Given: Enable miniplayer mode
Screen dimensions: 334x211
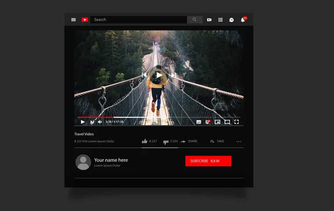Looking at the screenshot, I should [218, 122].
